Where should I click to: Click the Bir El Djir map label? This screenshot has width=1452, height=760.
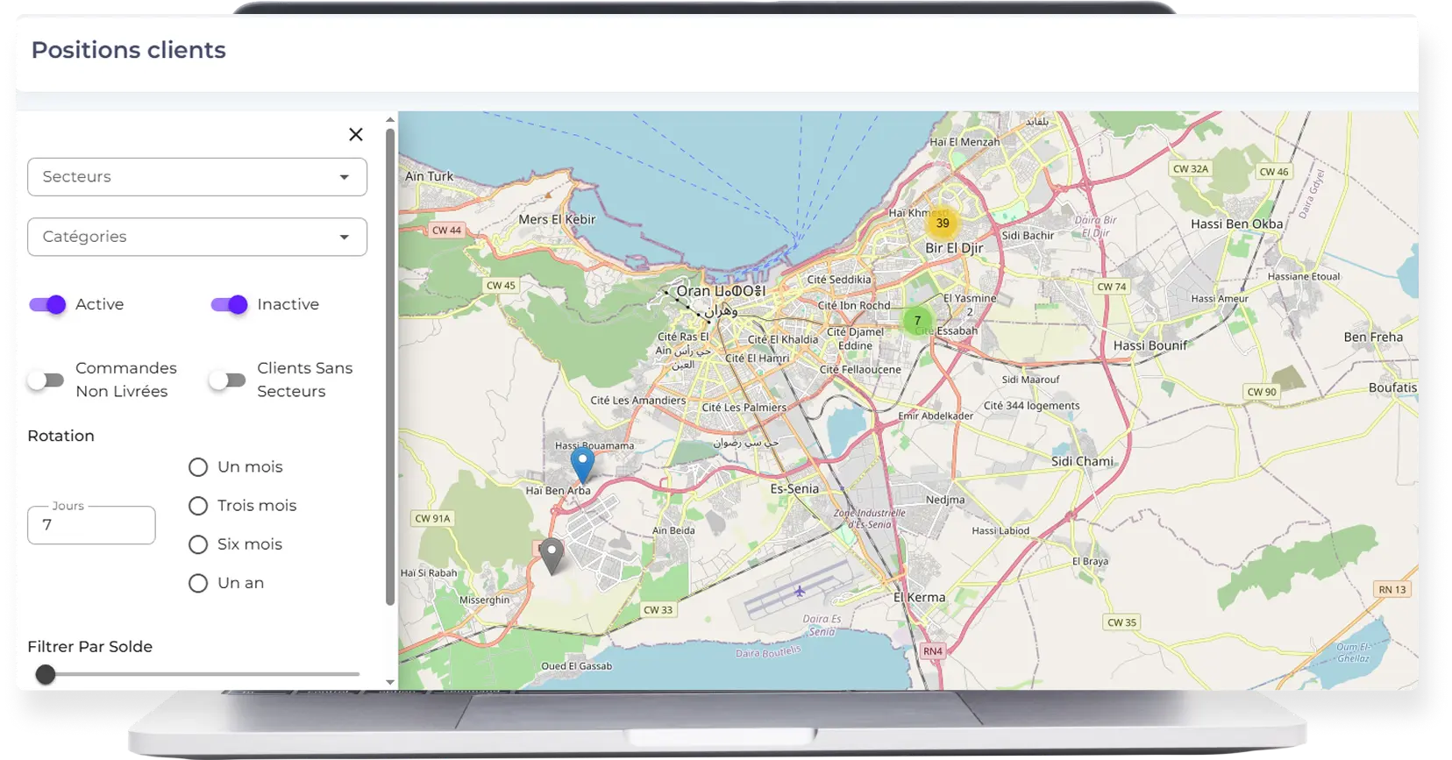click(954, 248)
